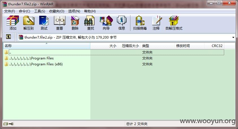Click the key password icon in status bar
This screenshot has height=129, width=238.
point(11,124)
